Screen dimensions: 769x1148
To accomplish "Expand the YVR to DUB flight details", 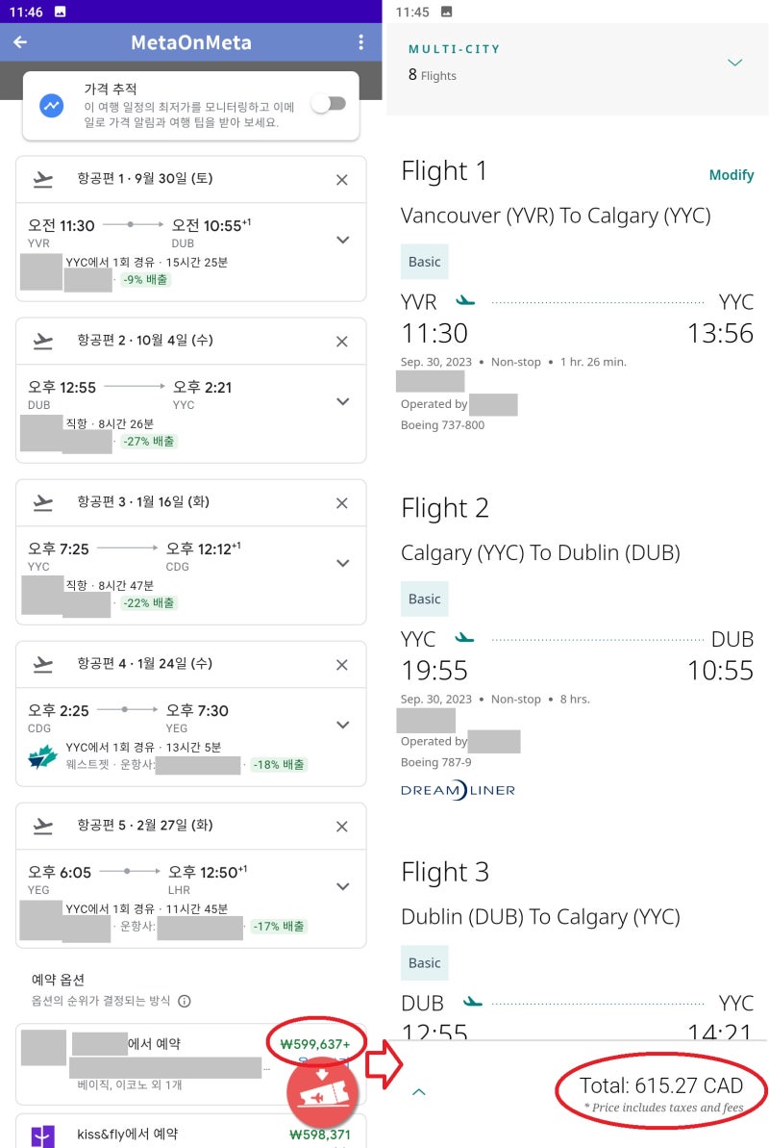I will (x=342, y=240).
